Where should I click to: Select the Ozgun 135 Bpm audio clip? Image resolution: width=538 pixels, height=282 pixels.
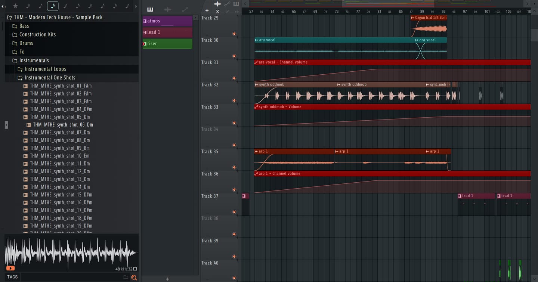click(x=429, y=26)
